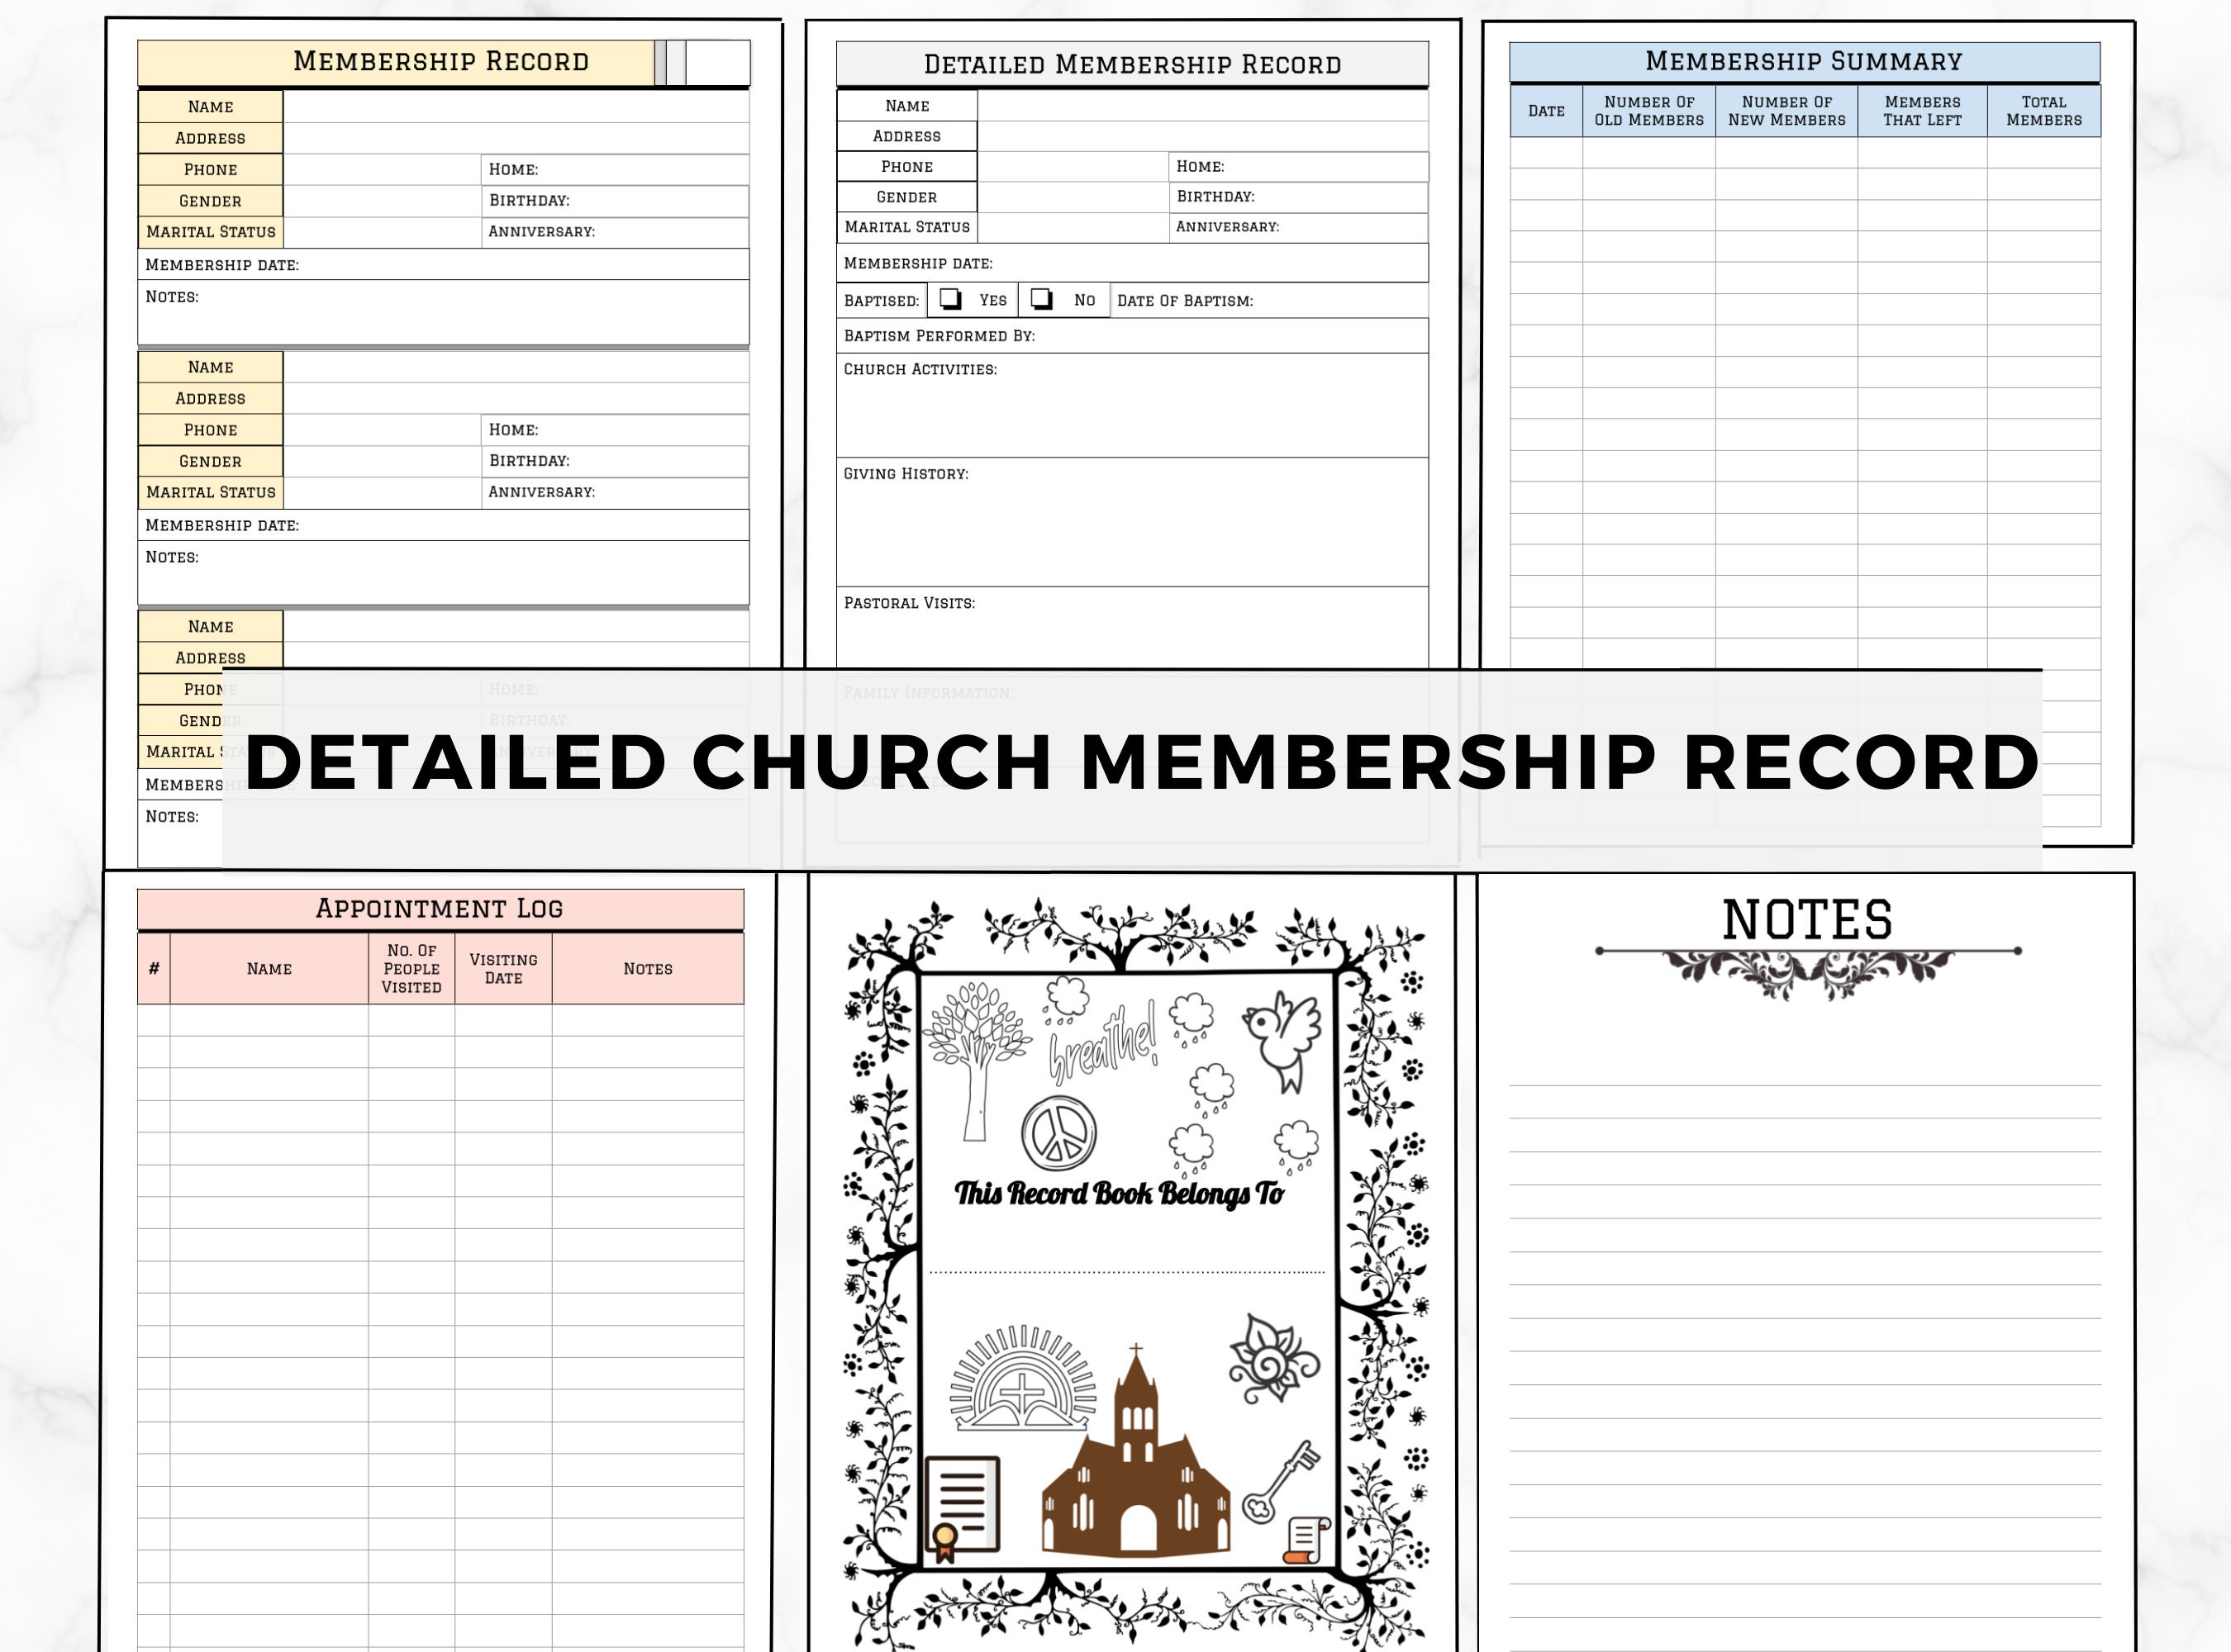Click the 'Notes' header in Appointment Log
The height and width of the screenshot is (1652, 2231).
point(647,969)
